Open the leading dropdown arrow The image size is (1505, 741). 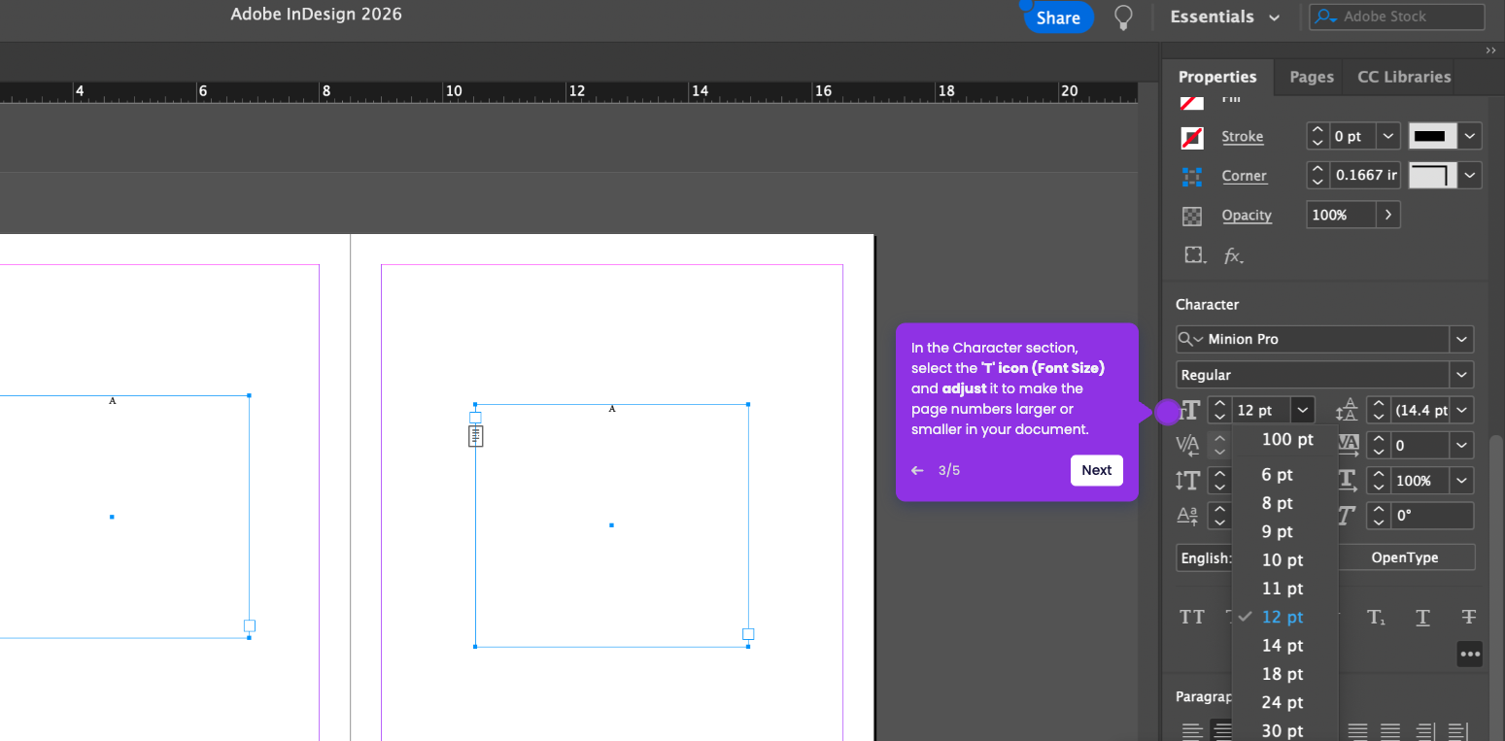point(1462,410)
